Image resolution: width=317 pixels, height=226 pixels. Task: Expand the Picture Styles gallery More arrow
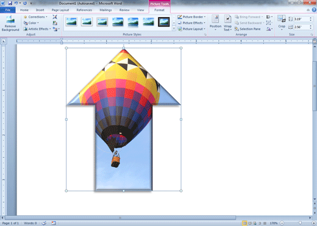[174, 29]
